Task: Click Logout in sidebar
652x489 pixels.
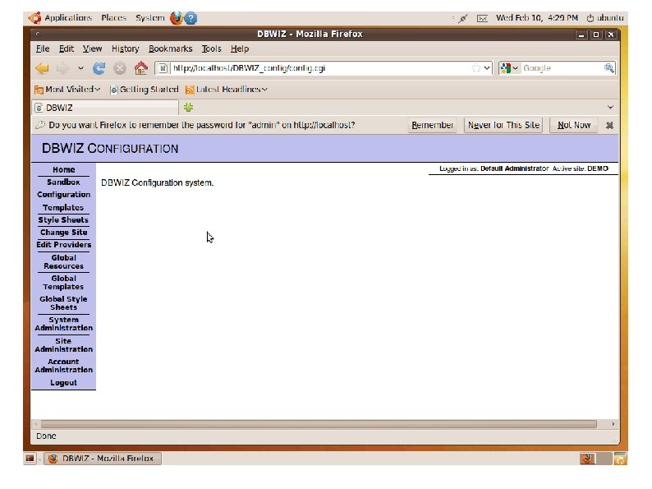Action: (63, 383)
